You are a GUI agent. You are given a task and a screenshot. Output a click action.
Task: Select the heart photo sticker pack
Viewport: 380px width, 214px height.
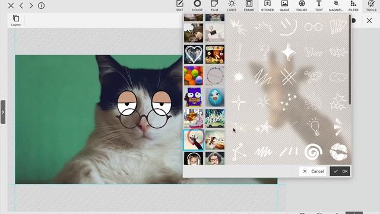(194, 54)
